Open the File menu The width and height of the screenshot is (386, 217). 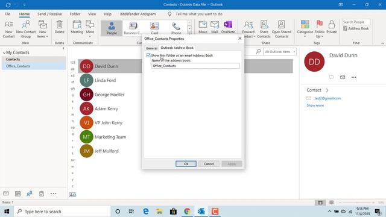click(x=7, y=14)
